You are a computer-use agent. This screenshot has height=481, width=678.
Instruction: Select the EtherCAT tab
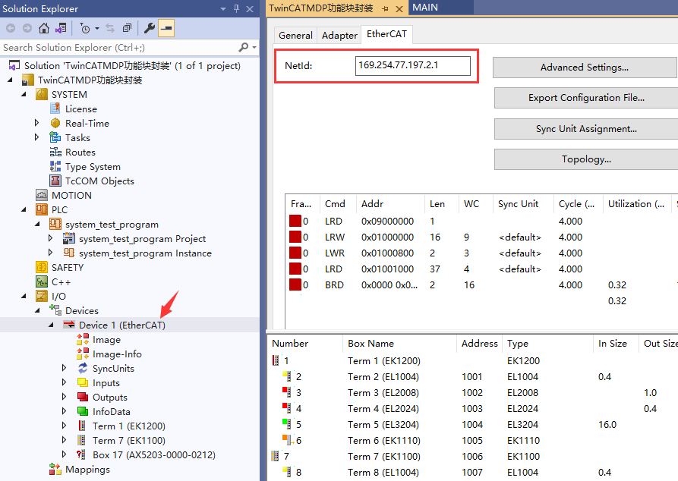click(x=386, y=34)
